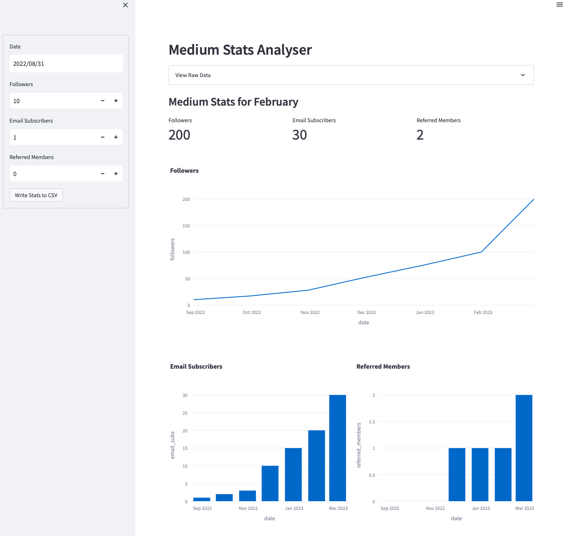Decrement Email Subscribers with minus icon
The image size is (563, 536).
(x=103, y=137)
